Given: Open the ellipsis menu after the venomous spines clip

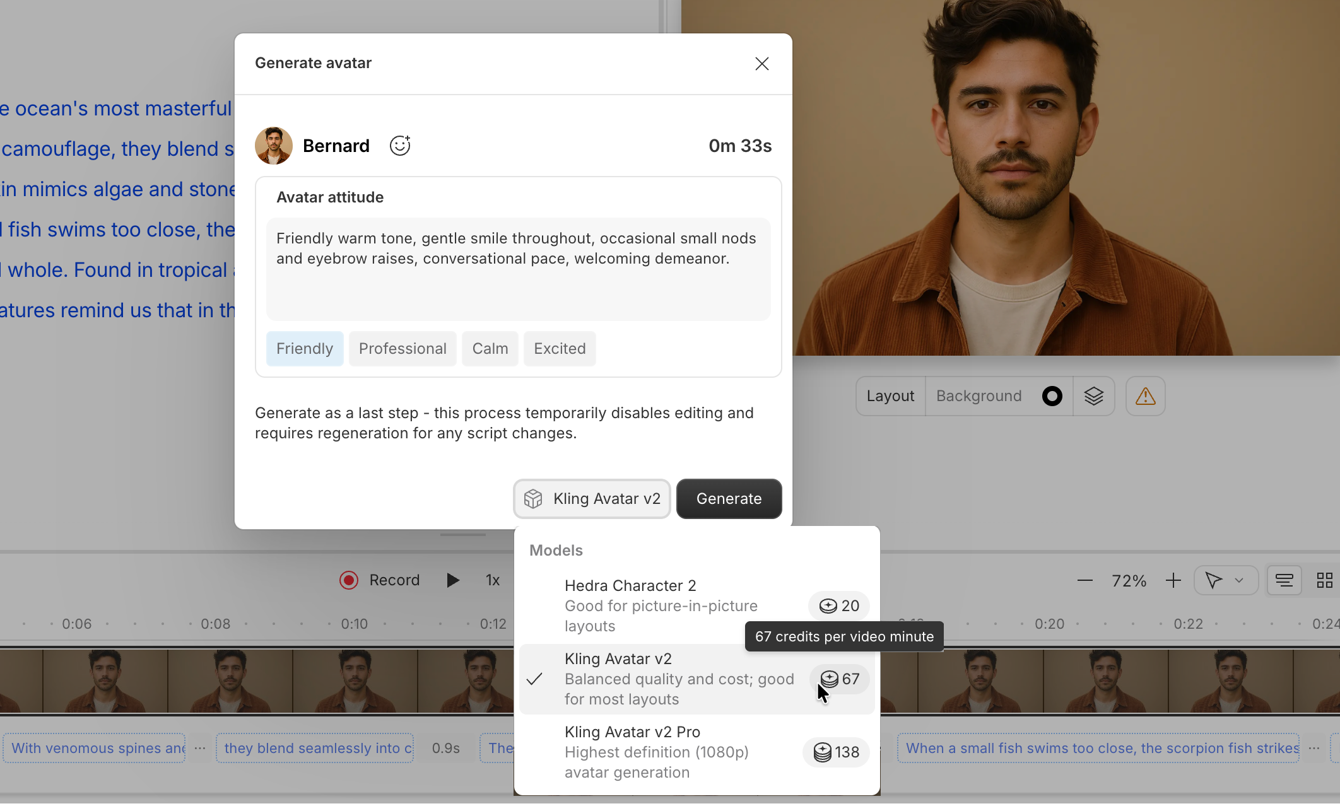Looking at the screenshot, I should [200, 748].
